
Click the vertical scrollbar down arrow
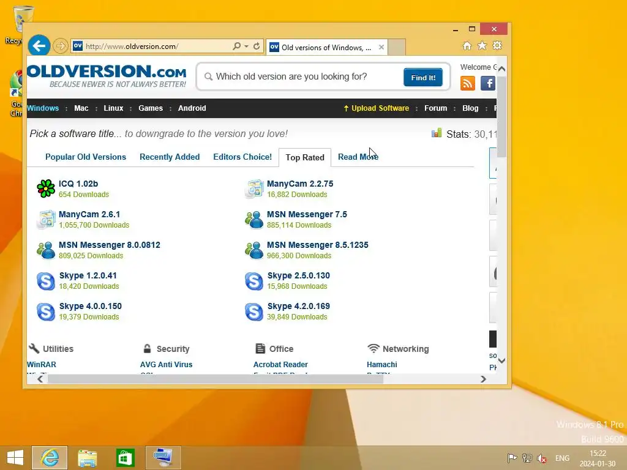(502, 360)
